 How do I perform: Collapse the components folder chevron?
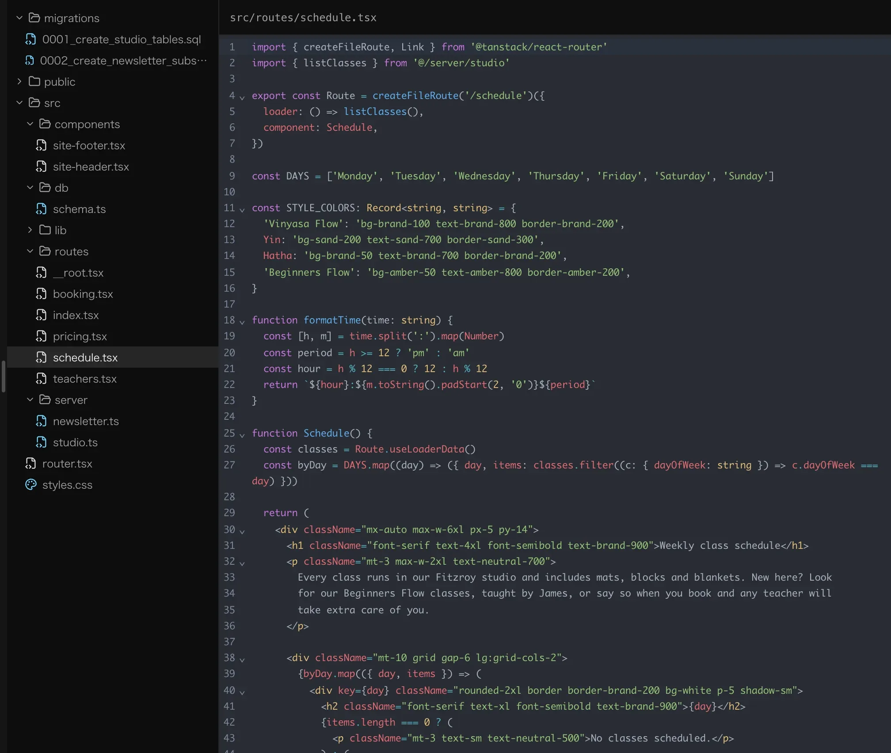click(30, 124)
